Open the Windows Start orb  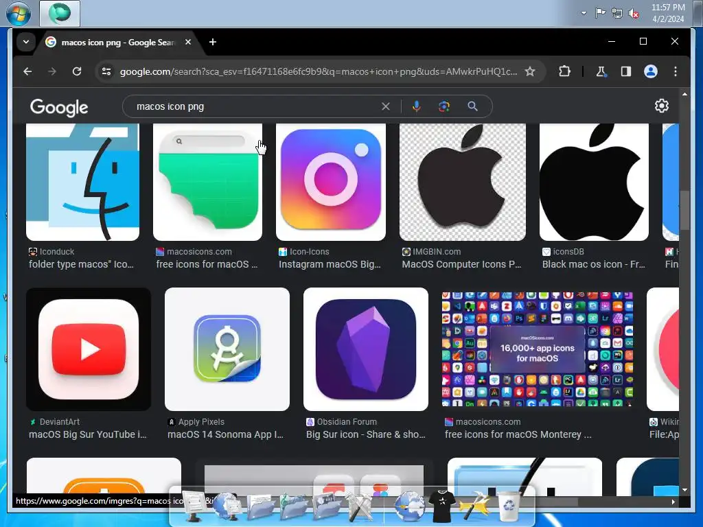[18, 14]
